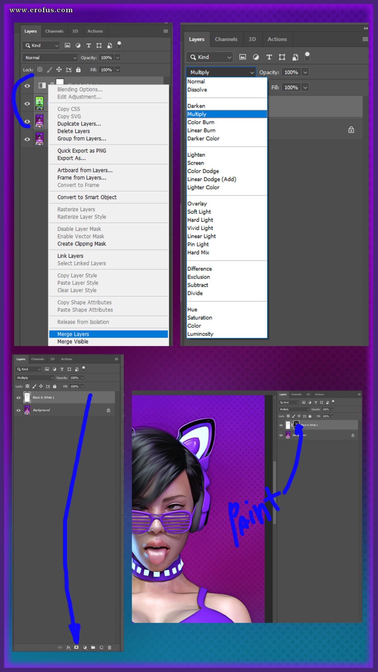Hide the layer with the green thumbnail
378x672 pixels.
(27, 103)
